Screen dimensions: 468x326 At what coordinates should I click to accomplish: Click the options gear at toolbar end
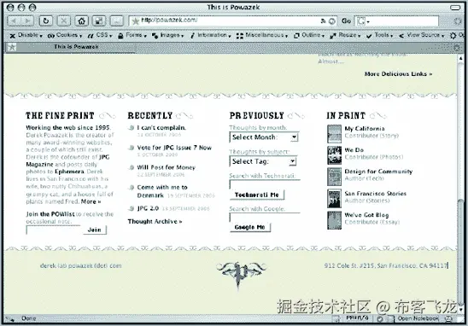click(453, 36)
